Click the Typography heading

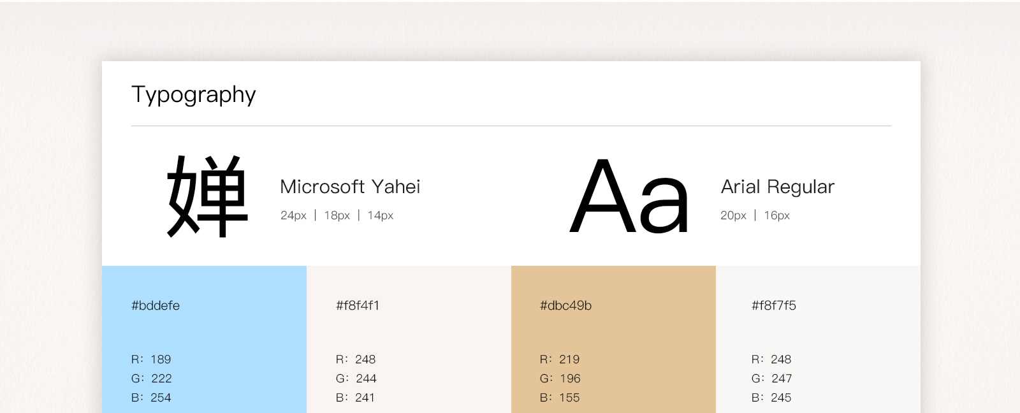(193, 94)
